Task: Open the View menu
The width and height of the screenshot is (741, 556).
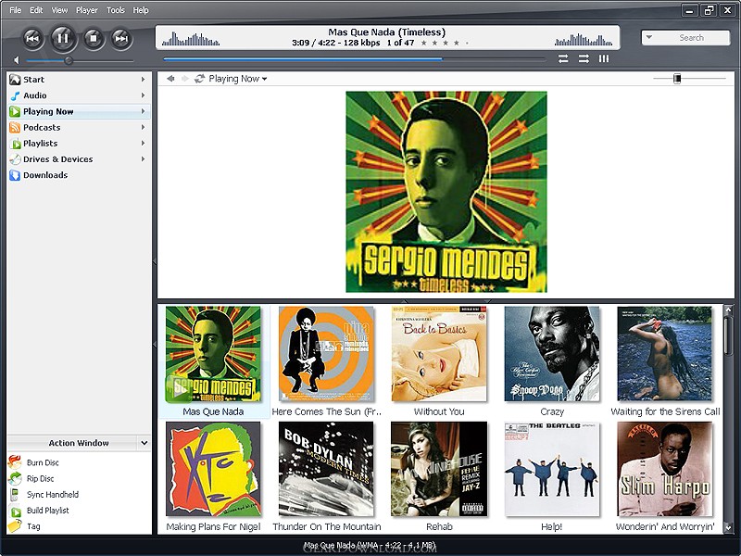Action: pos(59,10)
